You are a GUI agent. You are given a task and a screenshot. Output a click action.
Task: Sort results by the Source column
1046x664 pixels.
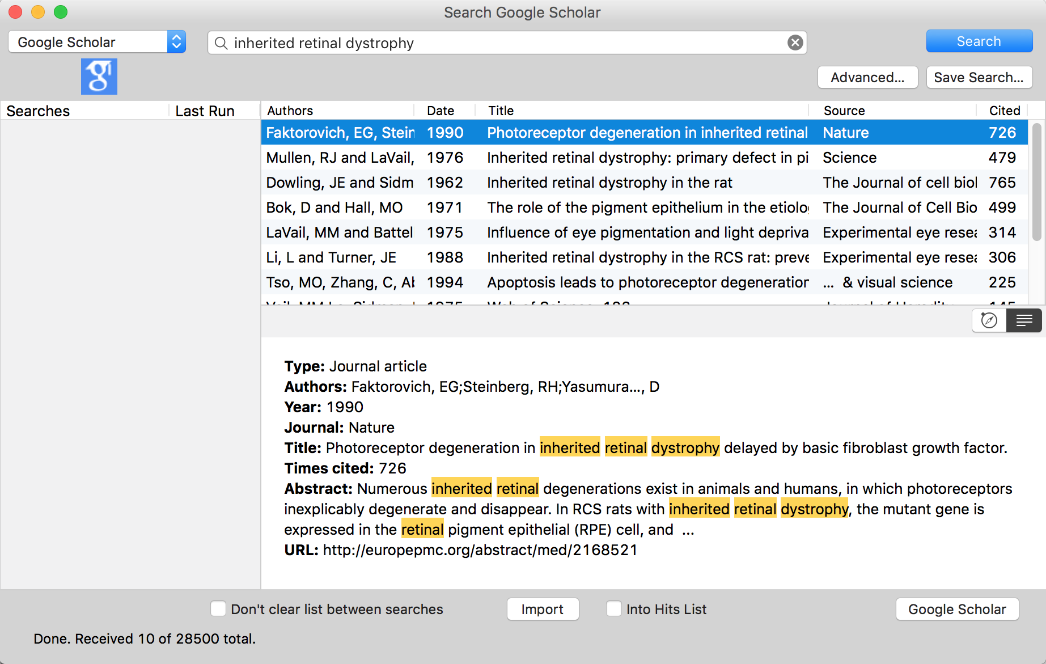pyautogui.click(x=892, y=111)
